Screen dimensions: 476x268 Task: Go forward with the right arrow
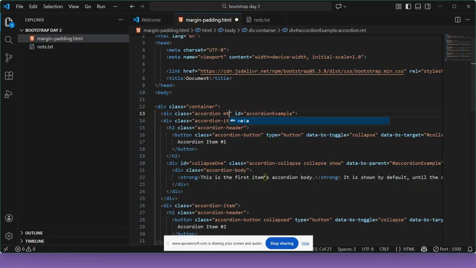click(142, 6)
